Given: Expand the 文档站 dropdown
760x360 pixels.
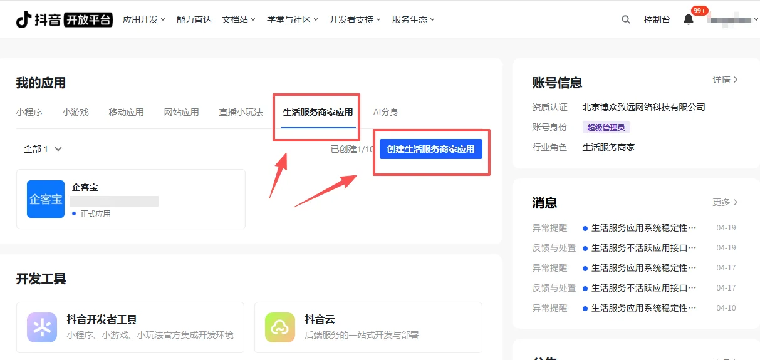Looking at the screenshot, I should point(239,19).
